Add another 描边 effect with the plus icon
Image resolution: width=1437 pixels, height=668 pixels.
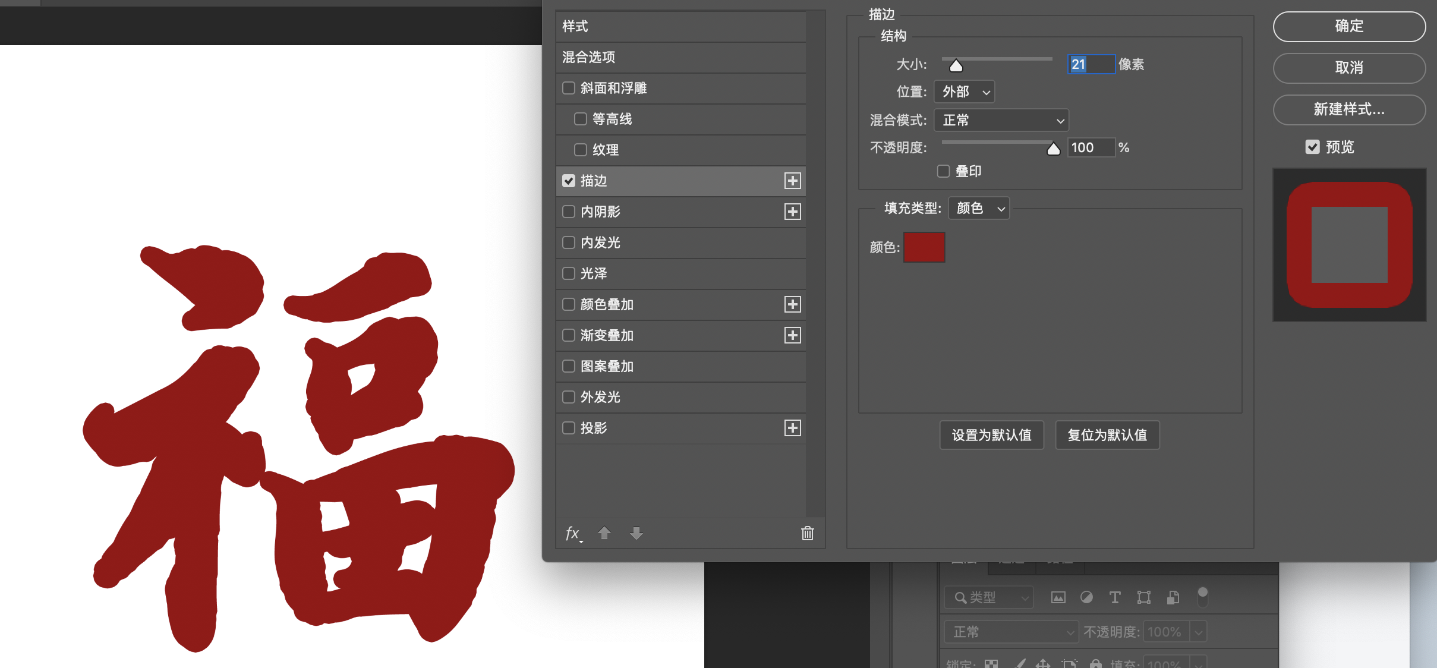click(792, 181)
